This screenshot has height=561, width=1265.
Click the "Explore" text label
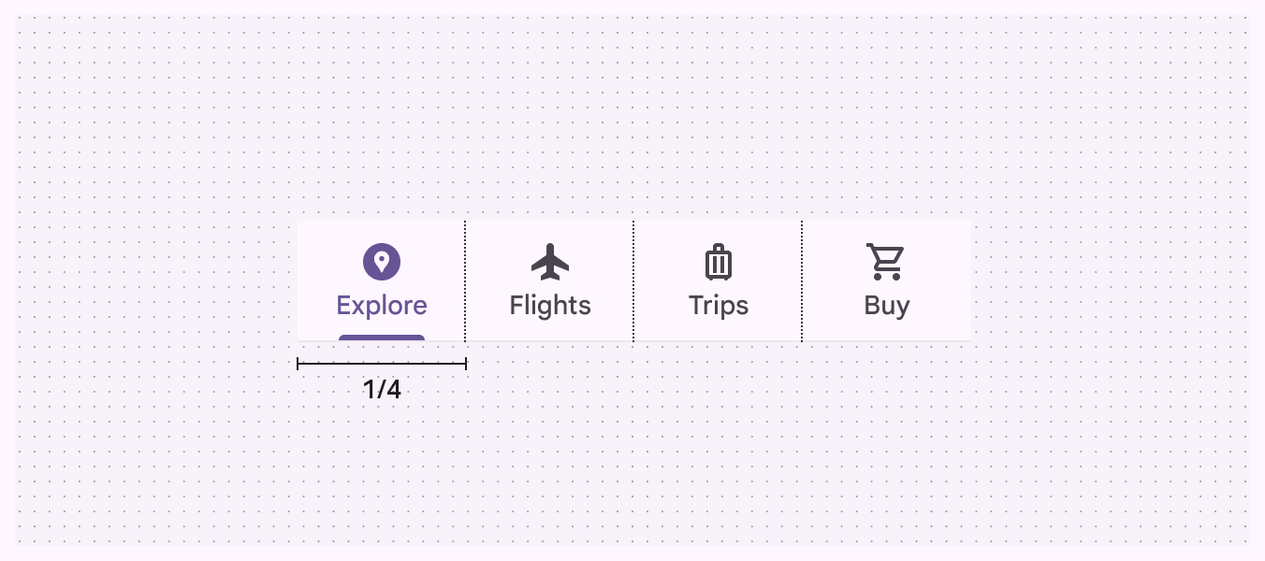[382, 306]
